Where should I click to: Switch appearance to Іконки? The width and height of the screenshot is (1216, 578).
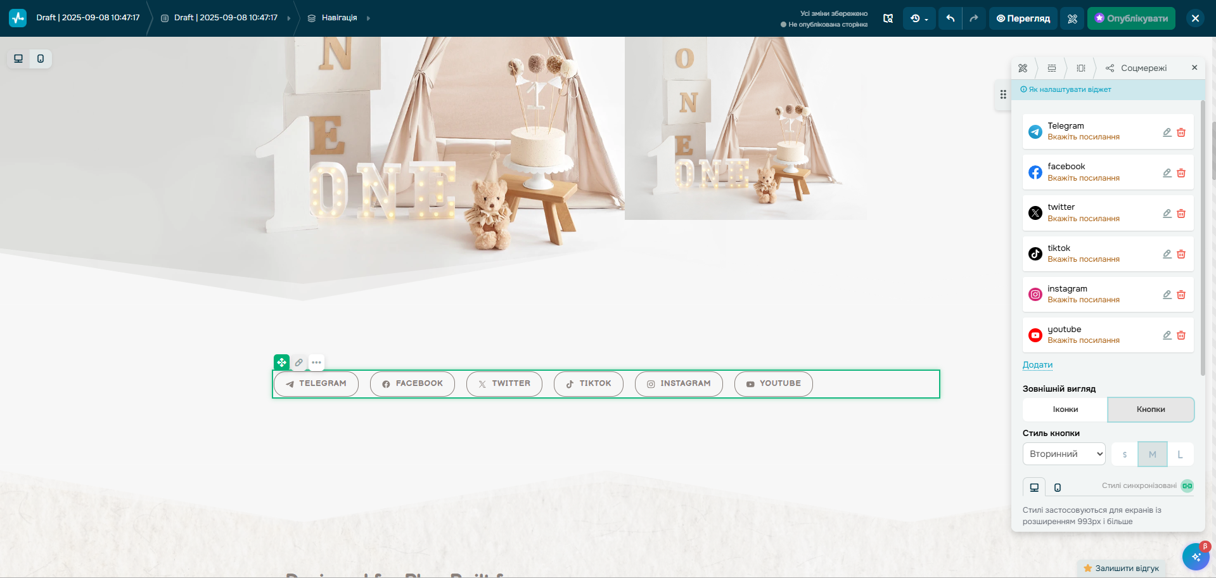pyautogui.click(x=1065, y=409)
